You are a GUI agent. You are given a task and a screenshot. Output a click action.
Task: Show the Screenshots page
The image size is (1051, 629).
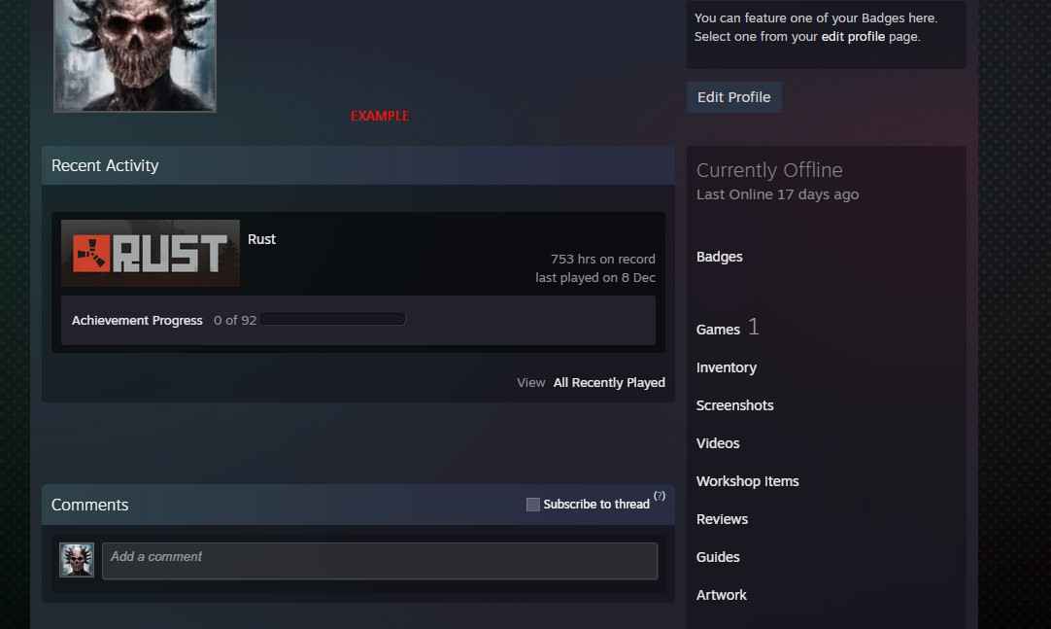(x=734, y=405)
